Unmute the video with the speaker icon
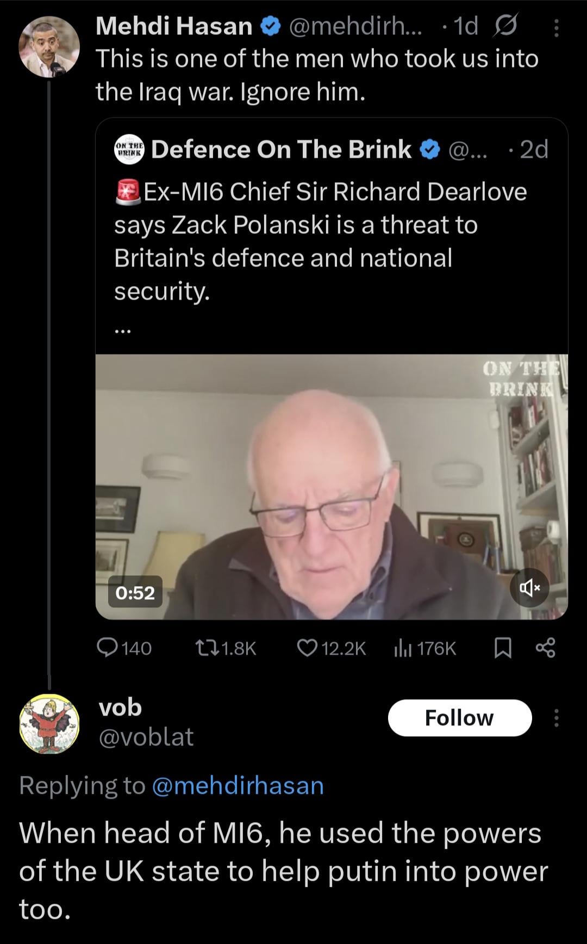Image resolution: width=587 pixels, height=944 pixels. 529,587
